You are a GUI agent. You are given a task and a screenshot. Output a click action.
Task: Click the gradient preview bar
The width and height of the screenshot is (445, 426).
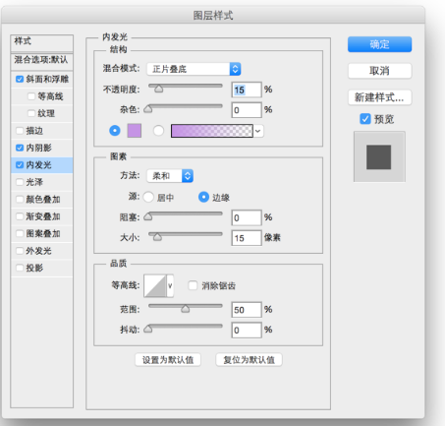(x=212, y=131)
